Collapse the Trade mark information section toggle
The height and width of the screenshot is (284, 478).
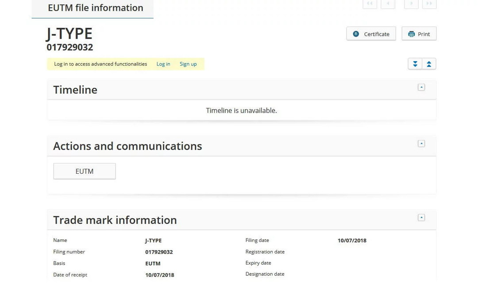[x=421, y=218]
